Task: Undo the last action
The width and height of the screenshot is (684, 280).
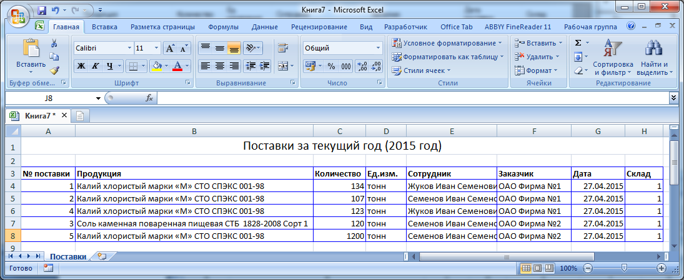Action: tap(55, 9)
